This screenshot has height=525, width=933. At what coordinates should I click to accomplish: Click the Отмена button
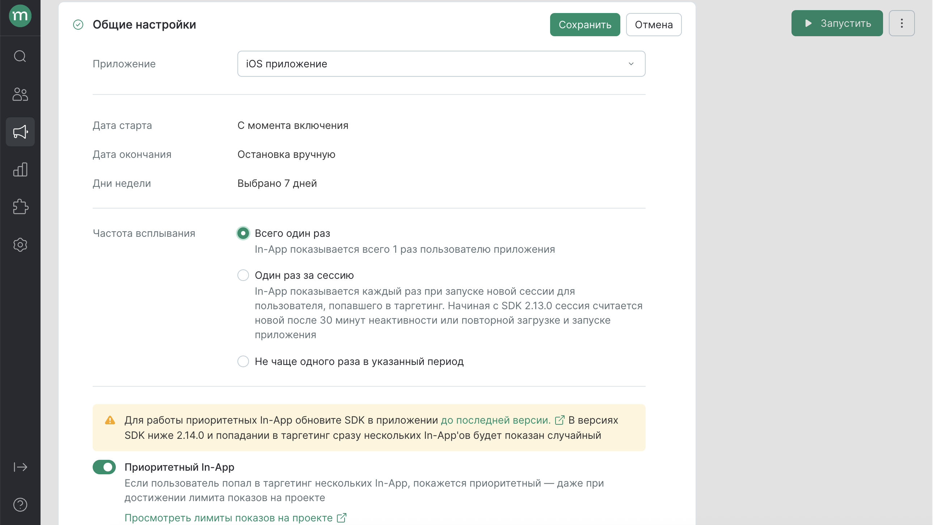[x=654, y=25]
